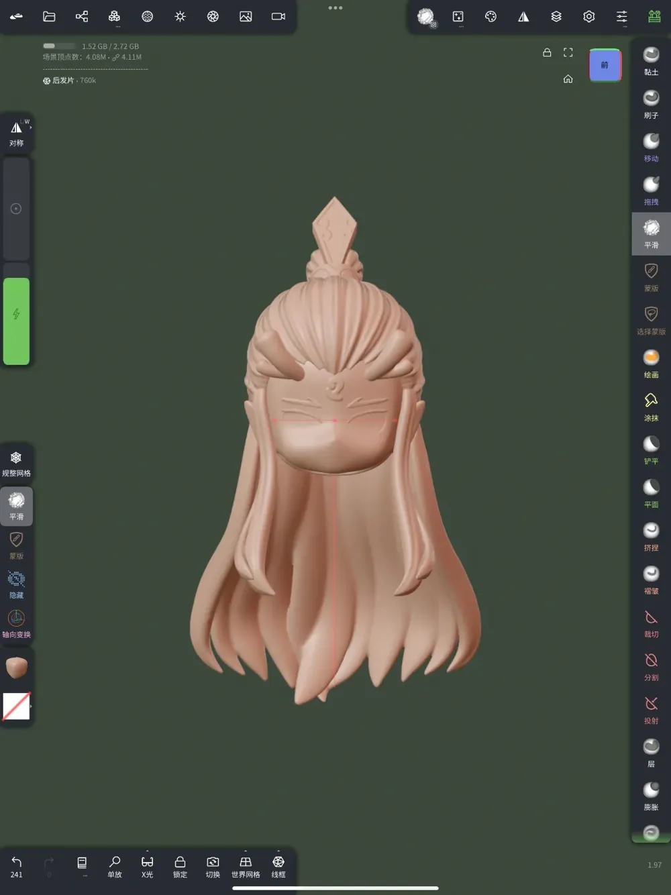Toggle wireframe (线框) display

point(278,866)
